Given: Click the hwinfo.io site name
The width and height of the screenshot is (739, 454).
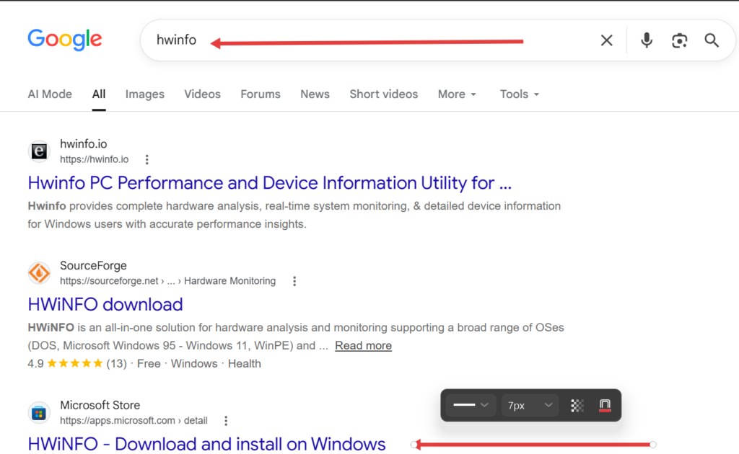Looking at the screenshot, I should pyautogui.click(x=84, y=144).
